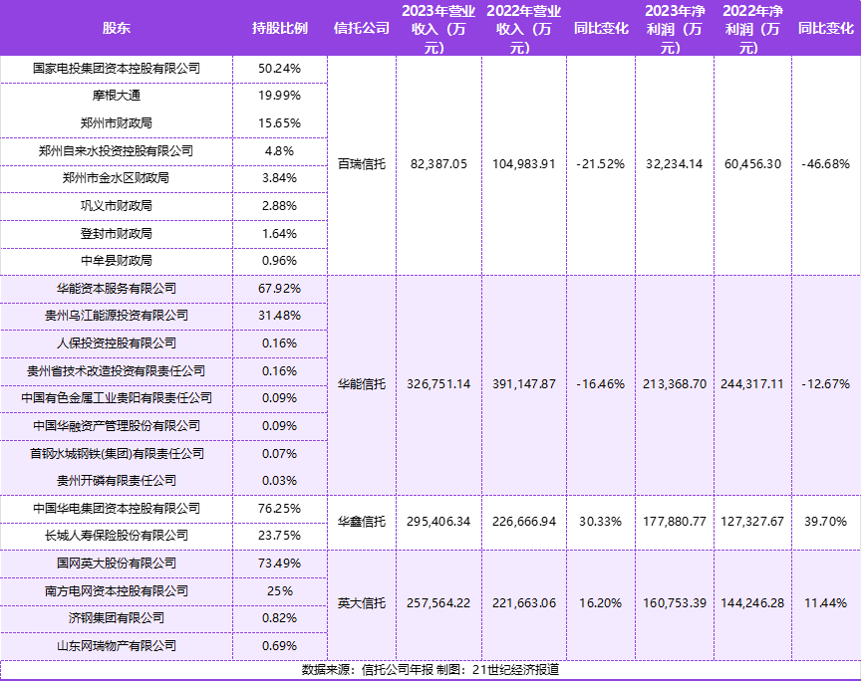Image resolution: width=862 pixels, height=682 pixels.
Task: Select the 0.07% shareholding cell
Action: [x=279, y=454]
